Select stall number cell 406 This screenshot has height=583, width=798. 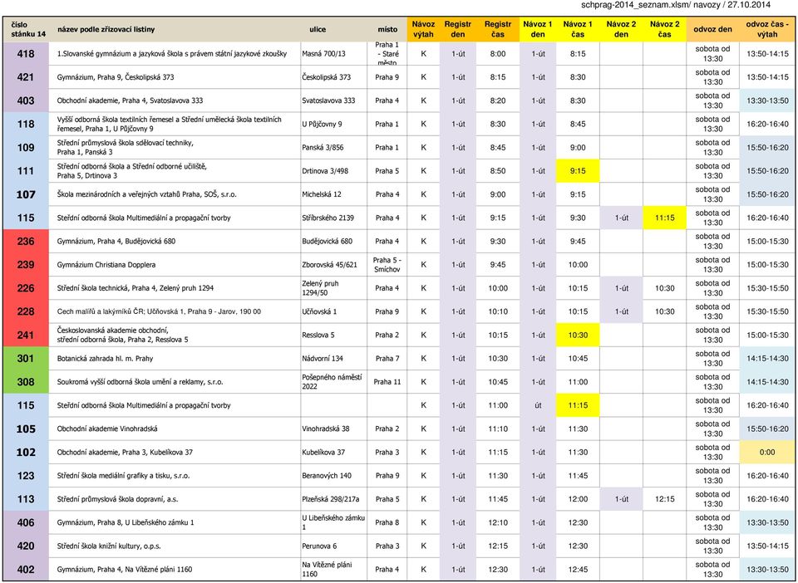click(26, 522)
